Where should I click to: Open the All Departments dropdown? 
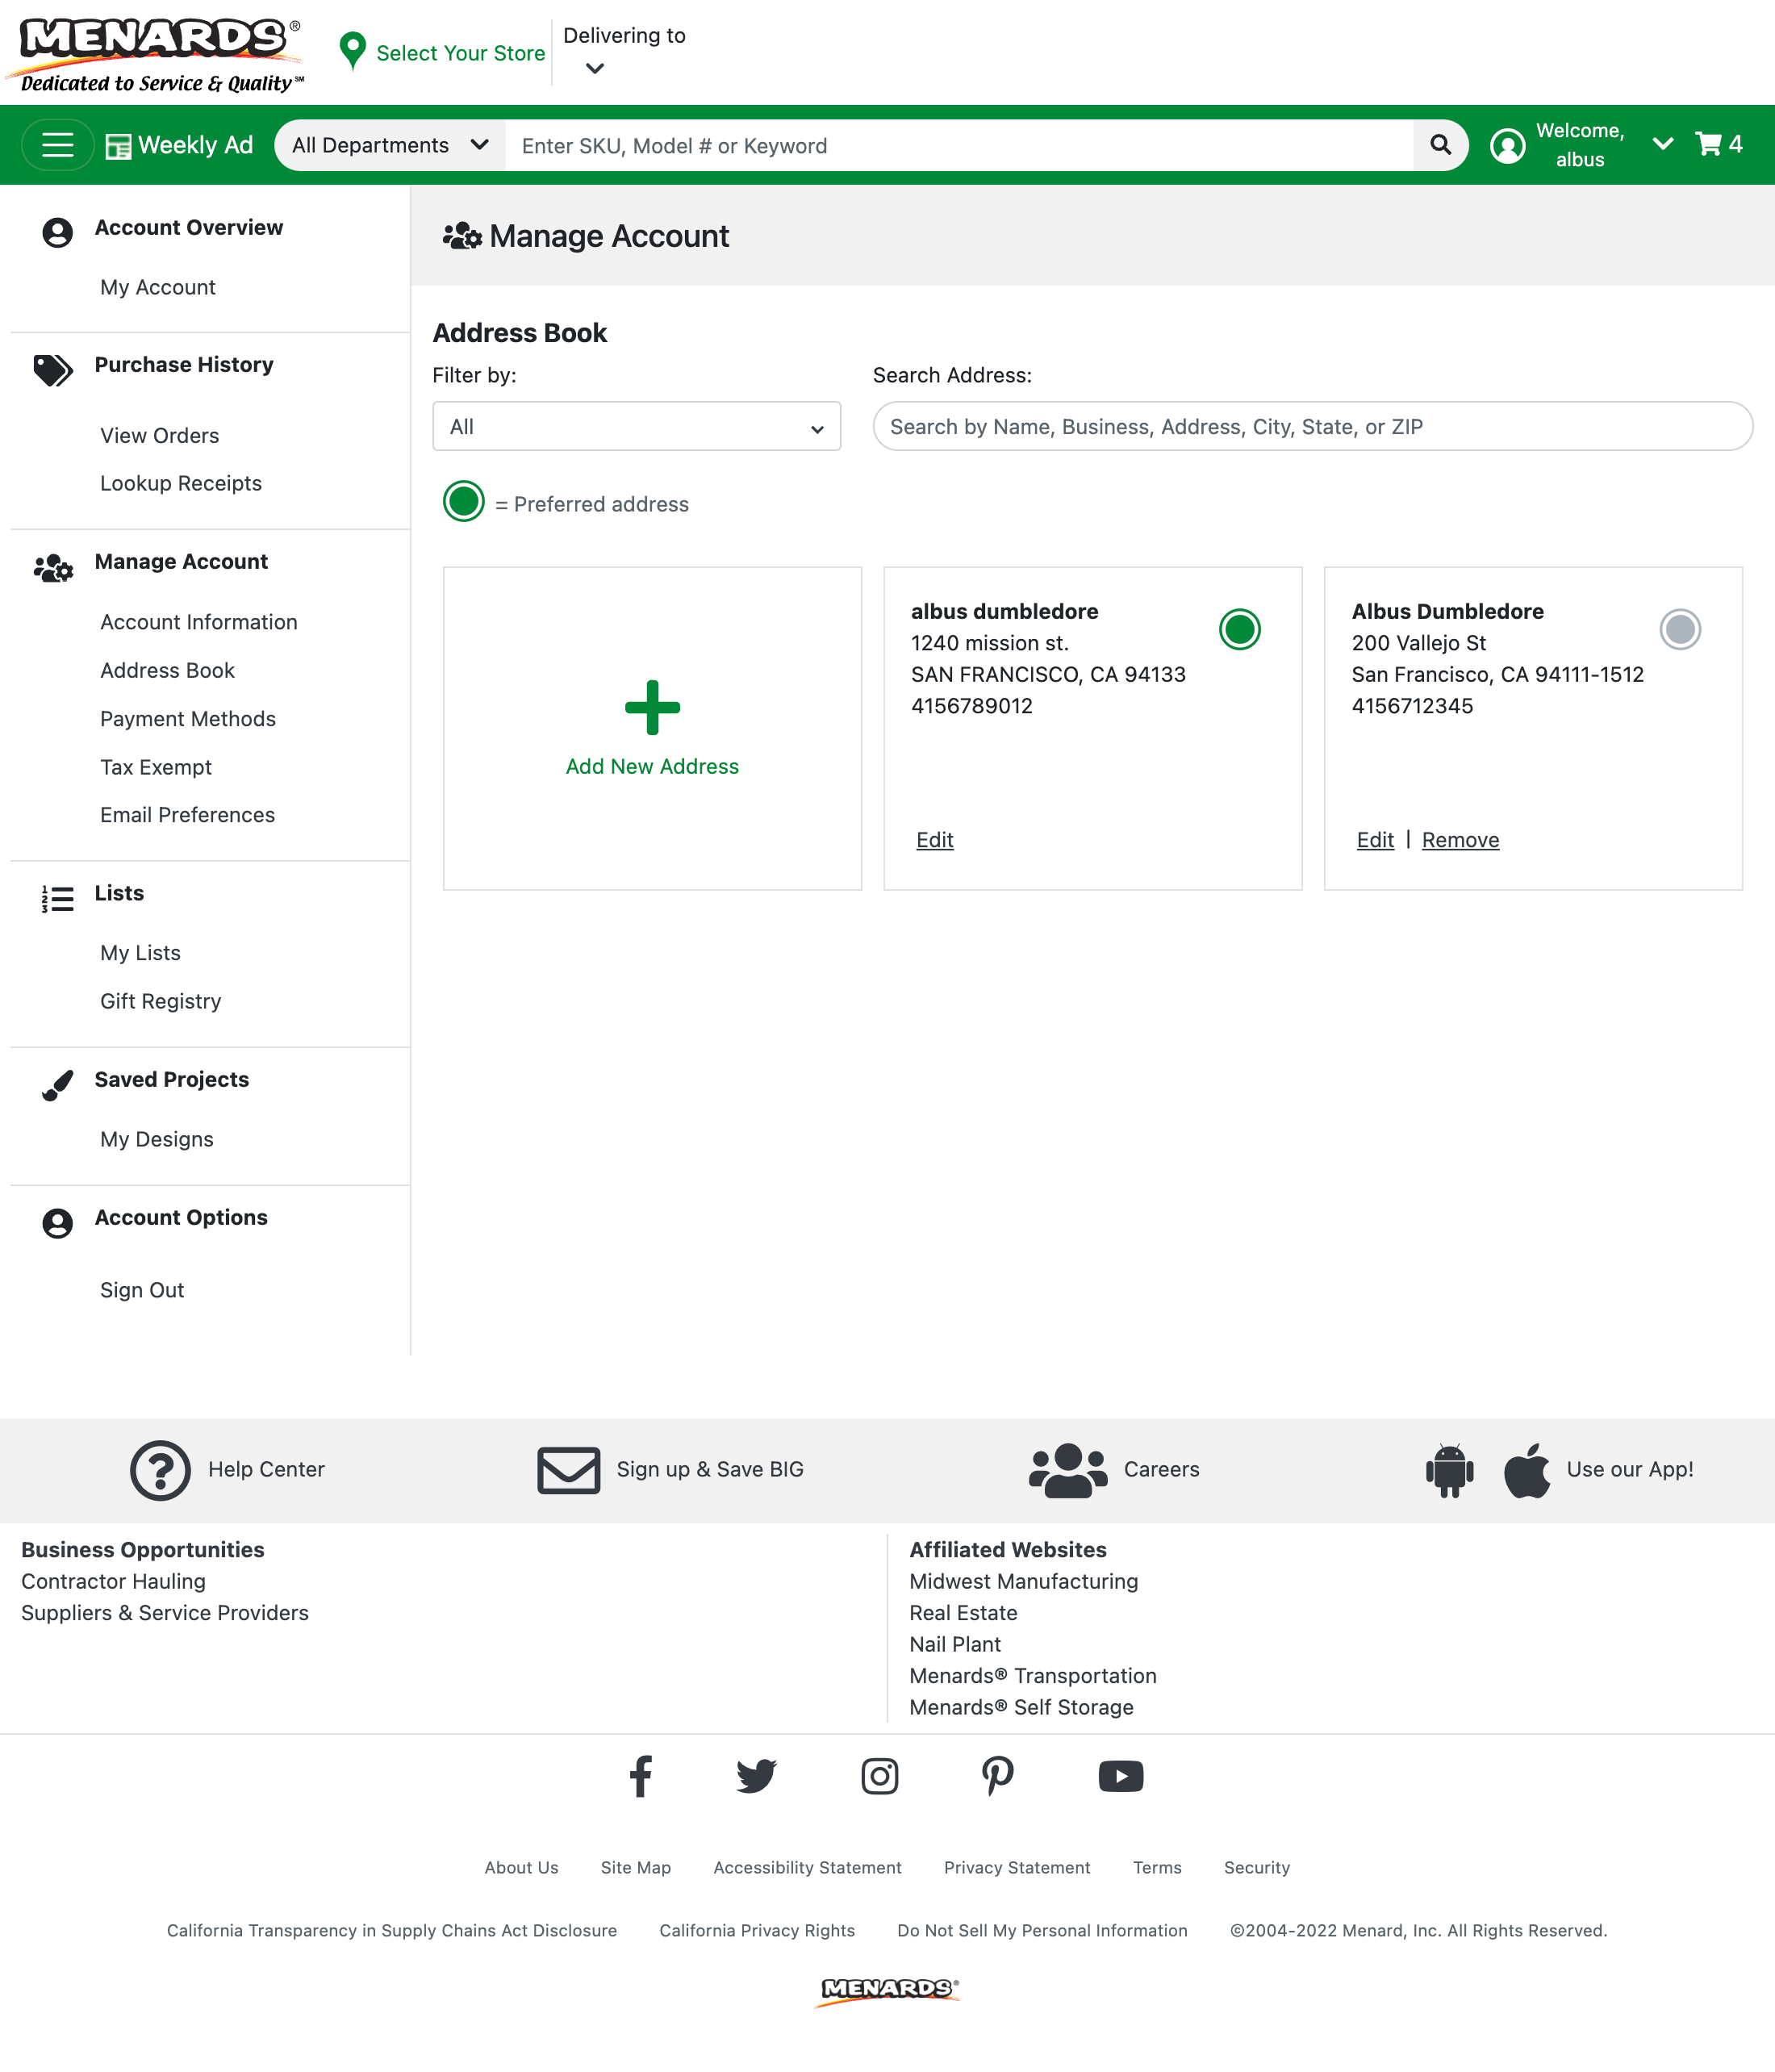click(390, 145)
